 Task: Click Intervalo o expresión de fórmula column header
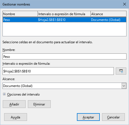coord(64,14)
